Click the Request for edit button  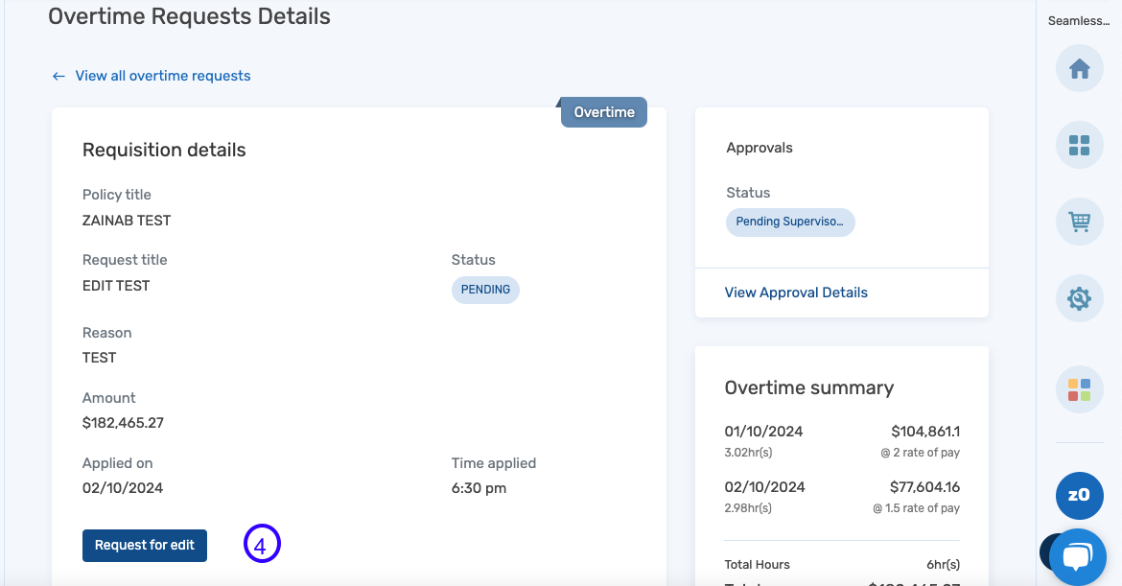click(x=144, y=545)
